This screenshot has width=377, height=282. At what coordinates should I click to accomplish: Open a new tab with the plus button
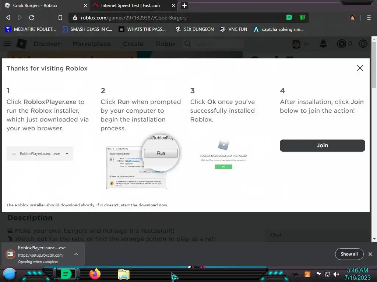[x=184, y=6]
